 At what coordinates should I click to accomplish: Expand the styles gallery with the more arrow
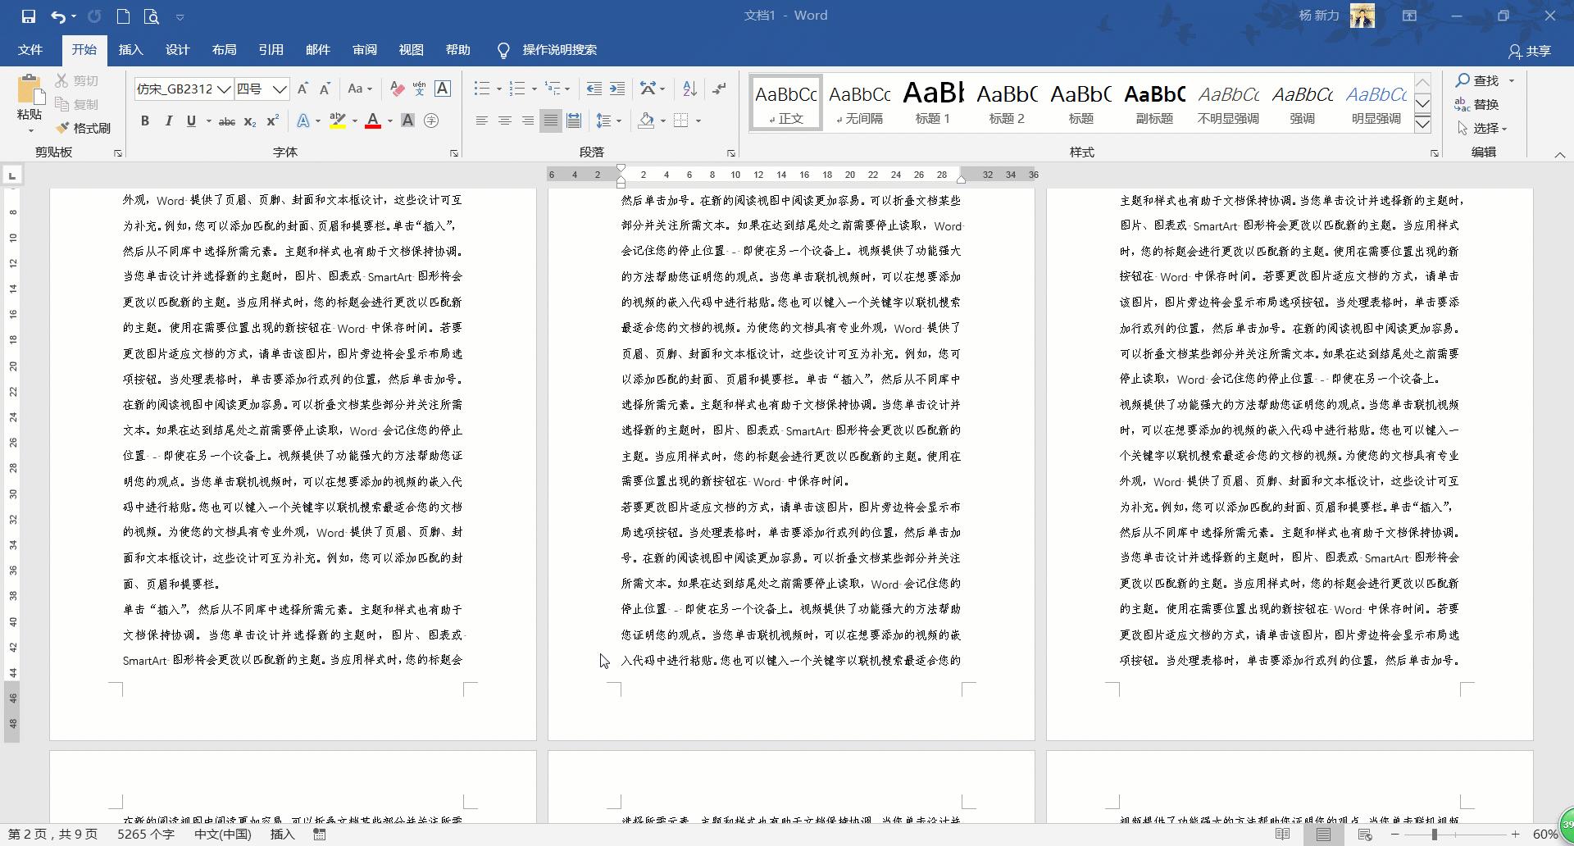(x=1422, y=123)
